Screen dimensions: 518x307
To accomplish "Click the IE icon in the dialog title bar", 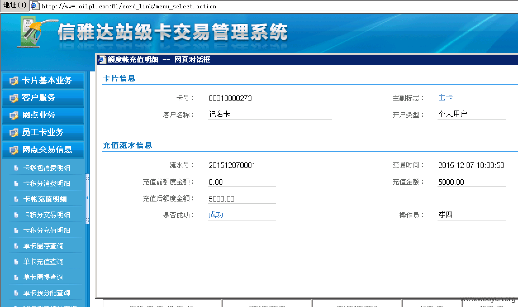I will coord(102,59).
